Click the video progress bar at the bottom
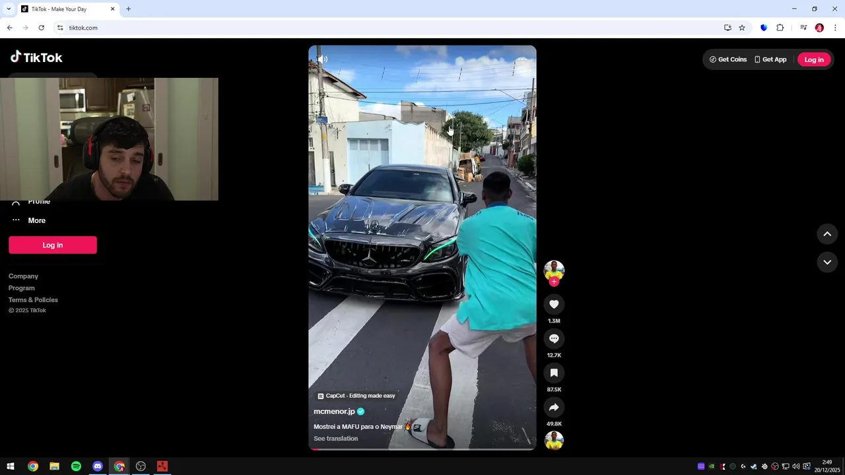Viewport: 845px width, 475px height. pos(422,449)
